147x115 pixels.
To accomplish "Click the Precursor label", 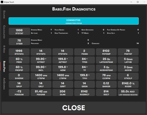I will [x=35, y=43].
